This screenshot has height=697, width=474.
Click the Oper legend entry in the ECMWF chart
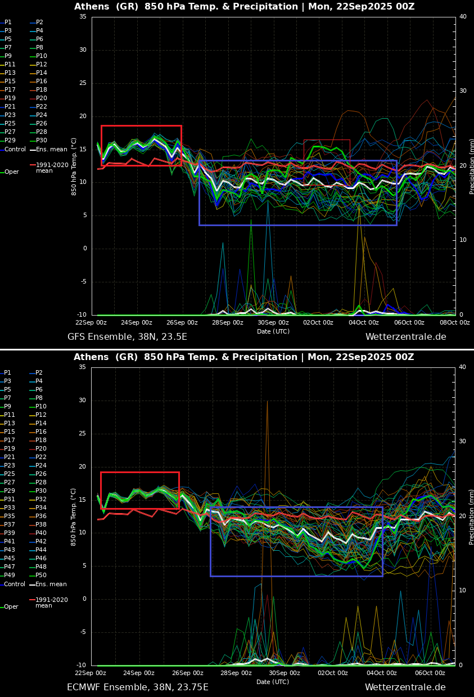11,607
